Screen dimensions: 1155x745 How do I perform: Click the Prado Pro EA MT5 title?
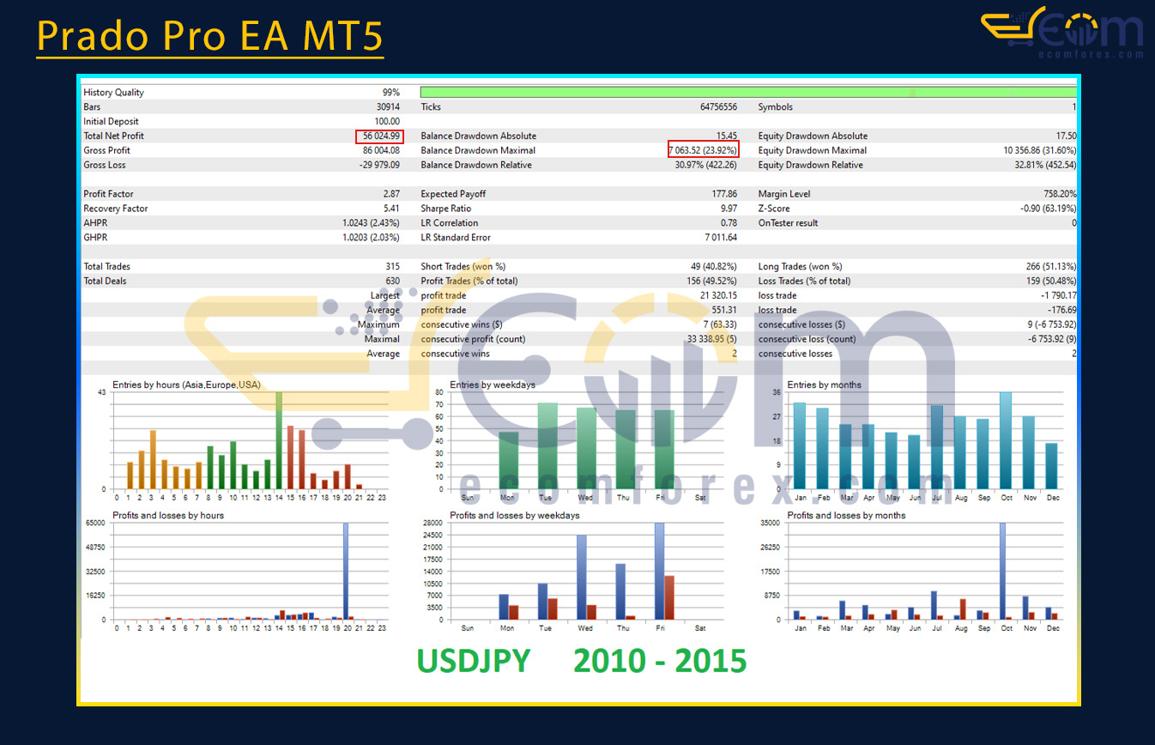[210, 37]
